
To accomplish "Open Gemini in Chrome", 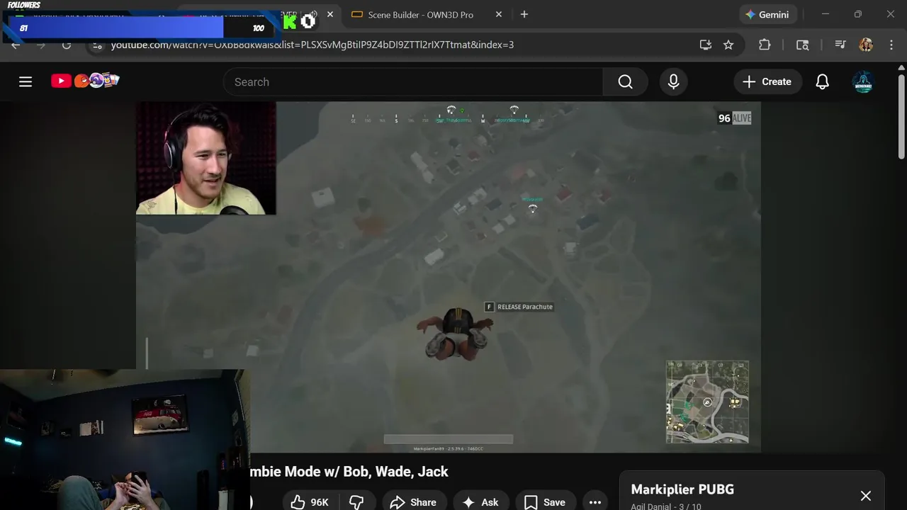I will [768, 15].
